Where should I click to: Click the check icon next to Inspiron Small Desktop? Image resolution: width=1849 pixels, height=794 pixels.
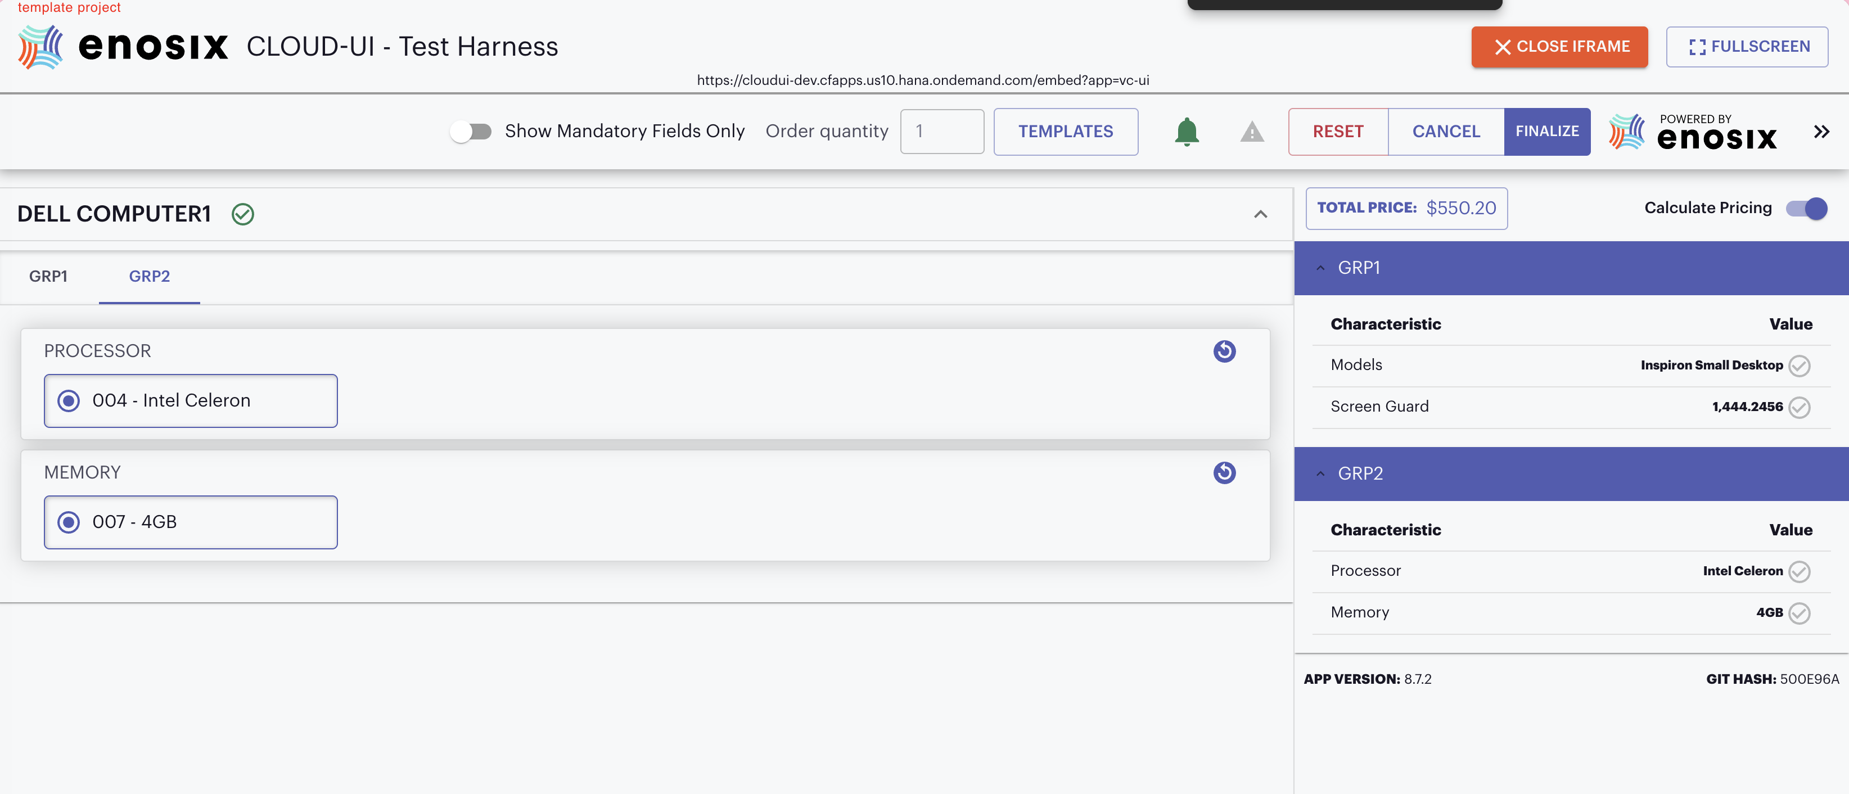coord(1799,366)
